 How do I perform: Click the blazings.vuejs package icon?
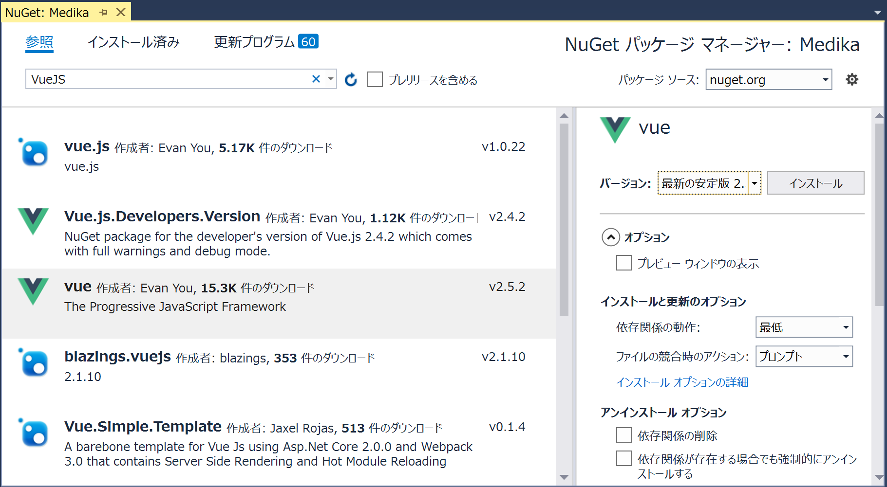tap(33, 362)
